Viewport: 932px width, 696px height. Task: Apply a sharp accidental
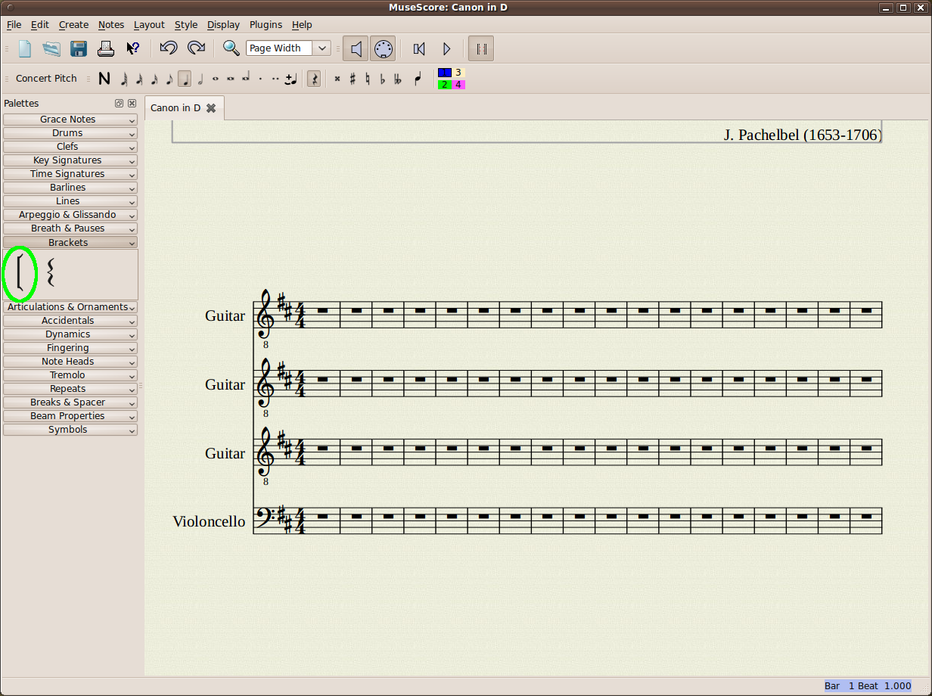coord(353,79)
